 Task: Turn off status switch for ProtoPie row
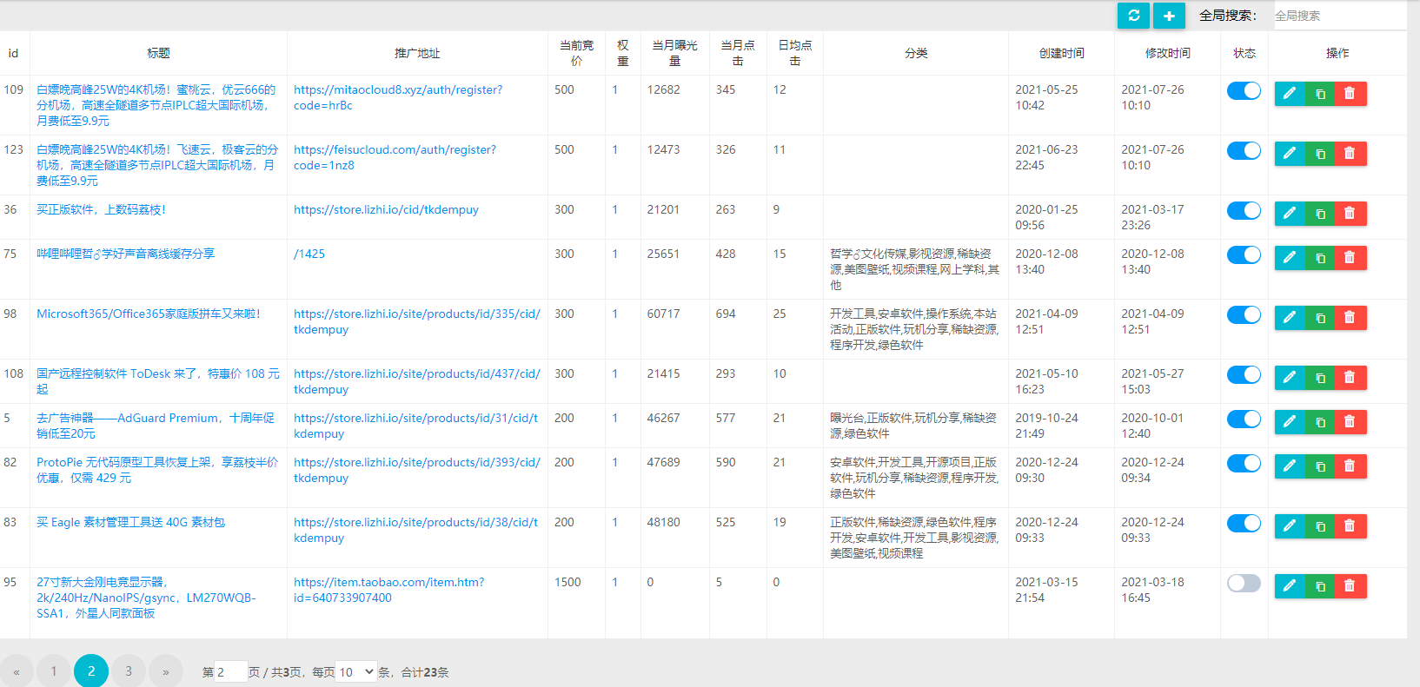pos(1244,464)
